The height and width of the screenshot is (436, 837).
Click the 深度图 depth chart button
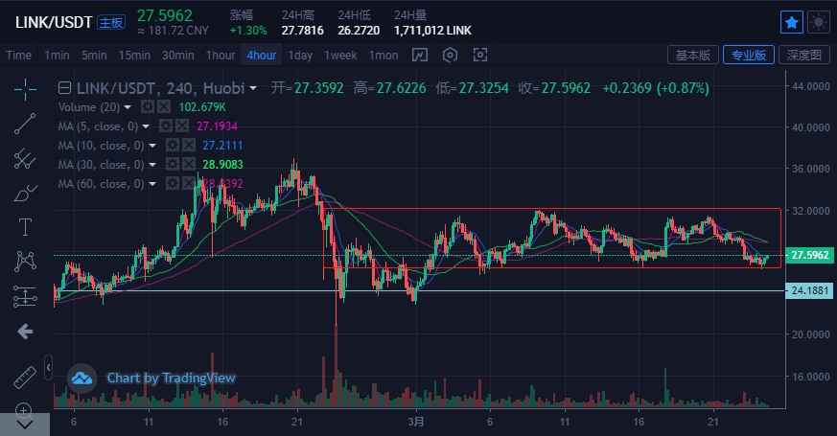point(803,55)
